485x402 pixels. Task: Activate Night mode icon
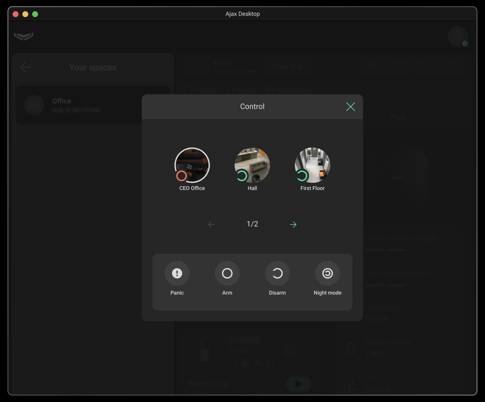(x=327, y=273)
